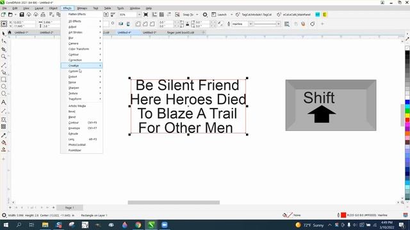Screen dimensions: 410x230
Task: Open the Hairline outline width dropdown
Action: pyautogui.click(x=250, y=24)
